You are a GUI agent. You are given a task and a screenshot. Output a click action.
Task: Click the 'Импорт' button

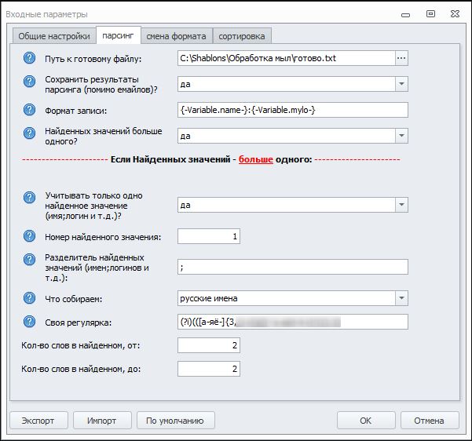point(102,421)
